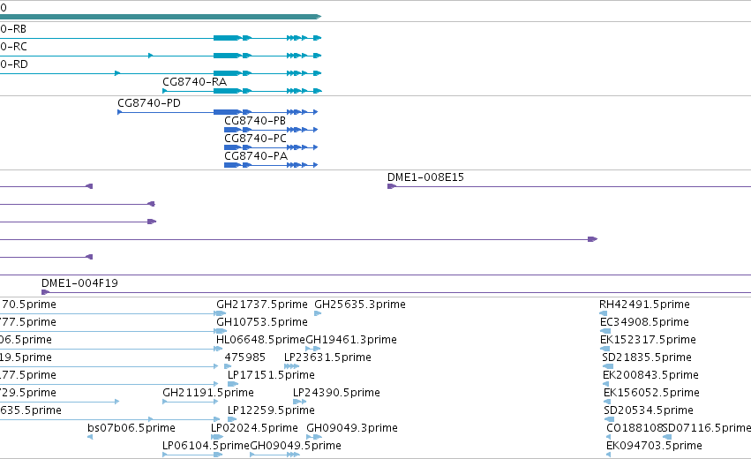This screenshot has height=459, width=751.
Task: Click the SD07116.5prime label
Action: point(707,428)
